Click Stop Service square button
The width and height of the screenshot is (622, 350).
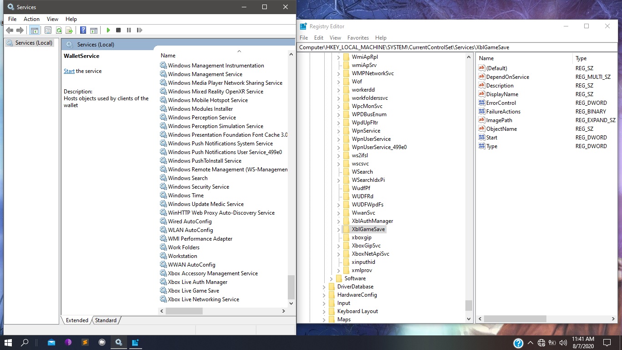pos(118,30)
